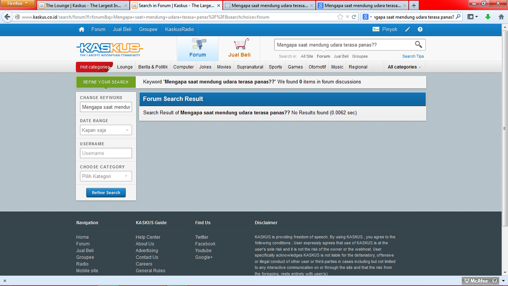Image resolution: width=508 pixels, height=286 pixels.
Task: Close the bottom add-on bar
Action: pyautogui.click(x=5, y=281)
